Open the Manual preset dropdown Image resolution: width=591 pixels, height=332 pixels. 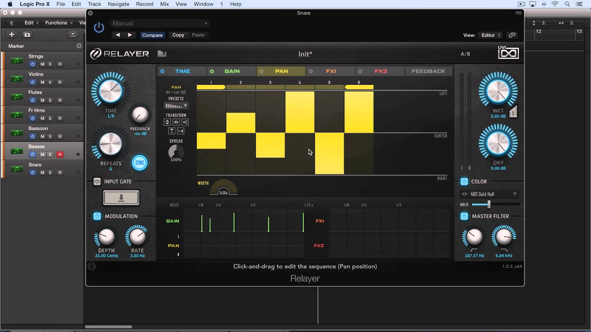click(x=160, y=24)
